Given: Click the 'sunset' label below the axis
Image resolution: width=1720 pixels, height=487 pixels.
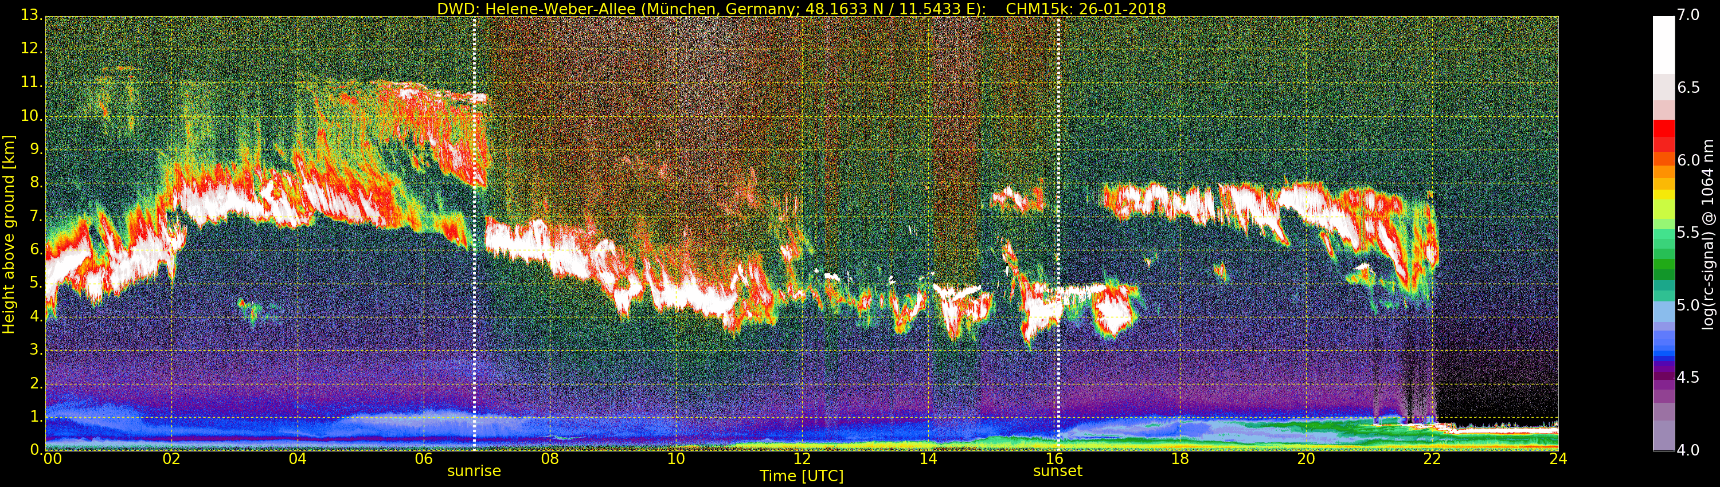Looking at the screenshot, I should coord(1058,471).
